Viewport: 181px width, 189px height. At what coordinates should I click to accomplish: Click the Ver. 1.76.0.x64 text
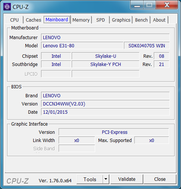click(x=55, y=180)
